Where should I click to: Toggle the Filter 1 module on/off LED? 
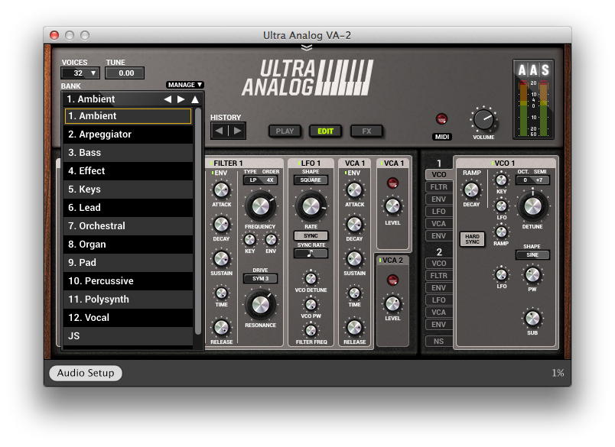coord(211,163)
